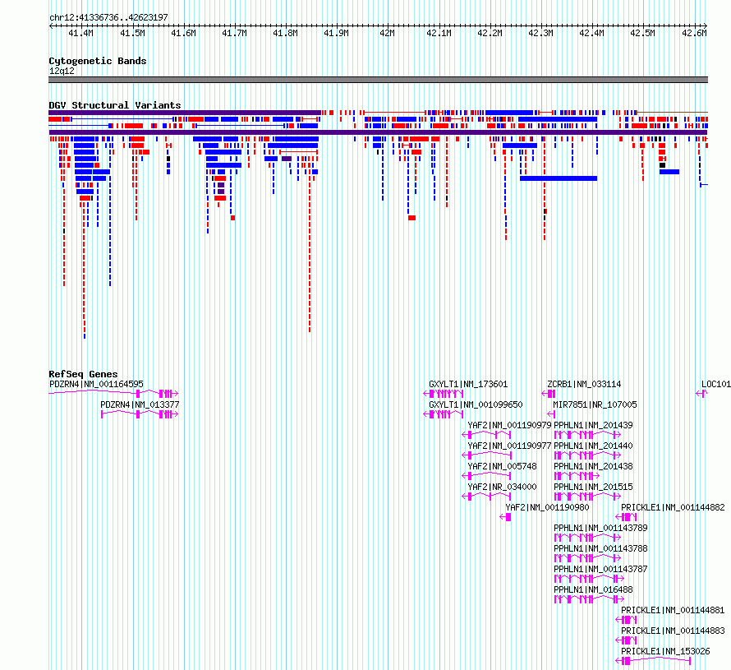Open PDZRN4|NM_013377 gene label
731x670 pixels.
(140, 404)
